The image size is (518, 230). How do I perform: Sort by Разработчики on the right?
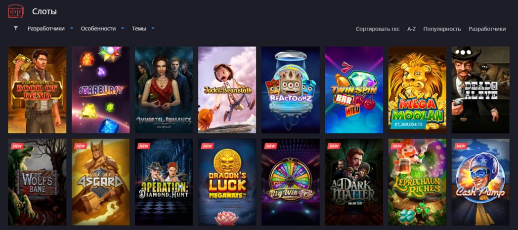(487, 29)
